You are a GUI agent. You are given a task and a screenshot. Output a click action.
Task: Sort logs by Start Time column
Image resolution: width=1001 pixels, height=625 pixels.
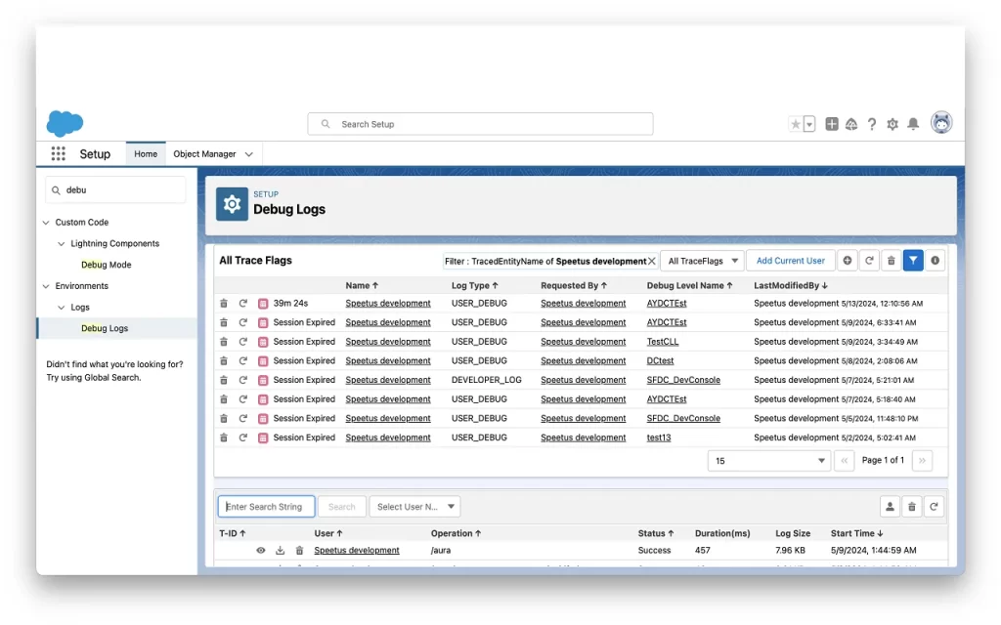tap(856, 533)
